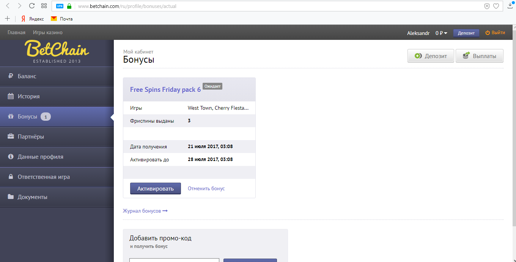Viewport: 516px width, 262px height.
Task: Click the promo code input field
Action: pos(174,260)
